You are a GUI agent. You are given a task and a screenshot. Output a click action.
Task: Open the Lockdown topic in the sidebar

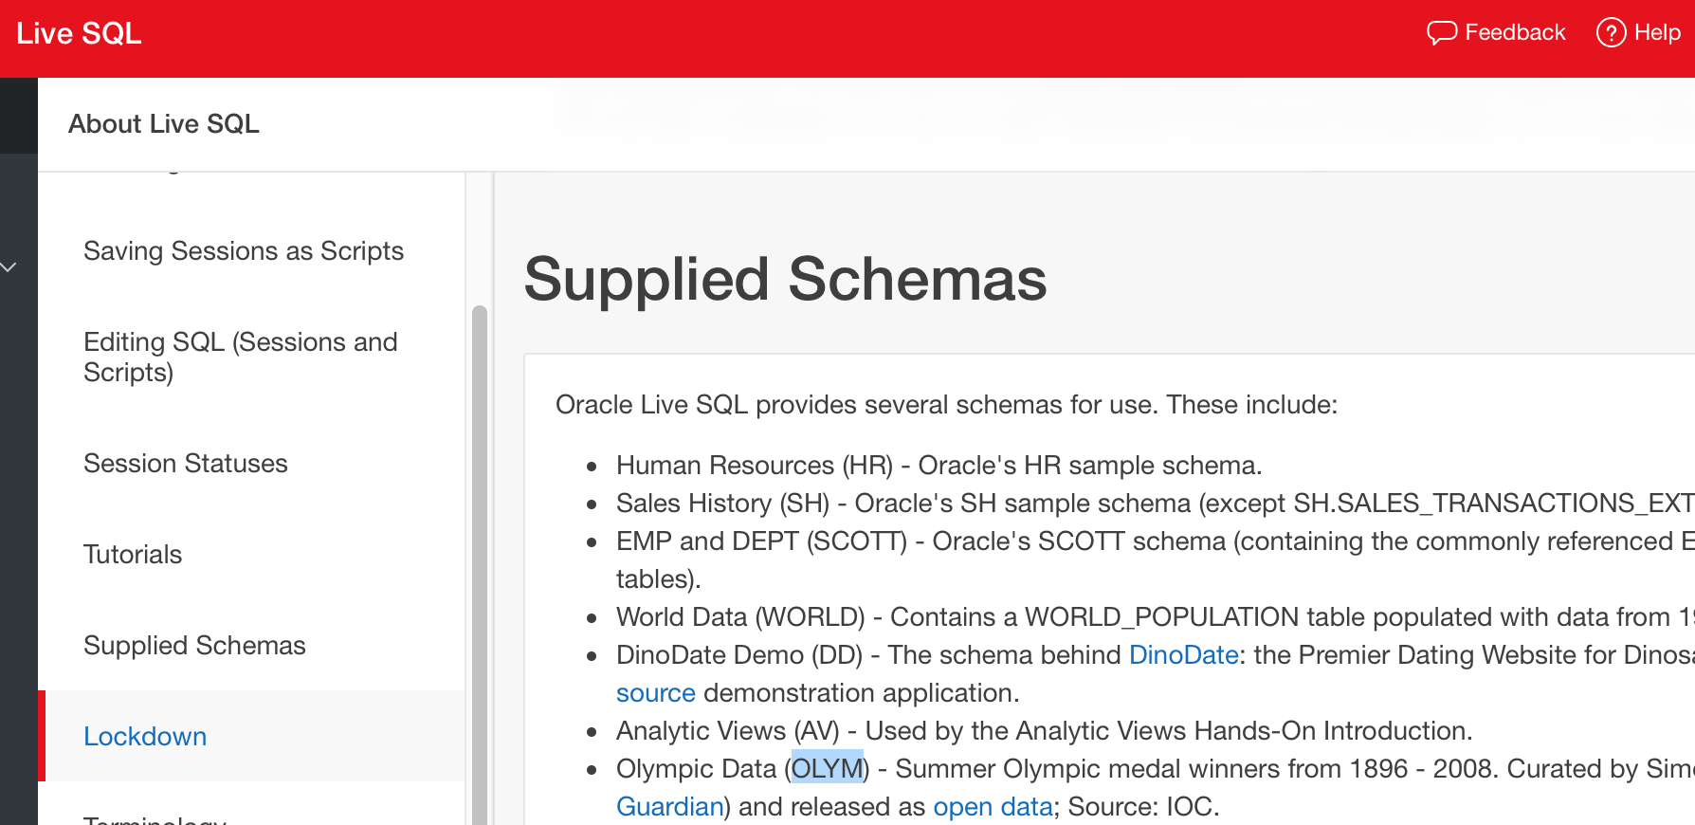(x=145, y=737)
